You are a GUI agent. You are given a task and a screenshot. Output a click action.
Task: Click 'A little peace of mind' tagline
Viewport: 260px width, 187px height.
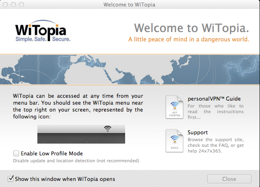pyautogui.click(x=188, y=39)
